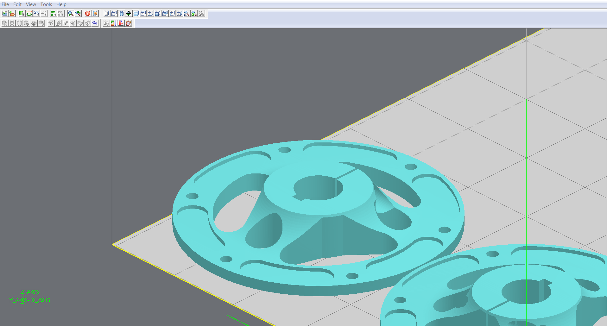
Task: Click the blue undo arrow icon
Action: (95, 23)
